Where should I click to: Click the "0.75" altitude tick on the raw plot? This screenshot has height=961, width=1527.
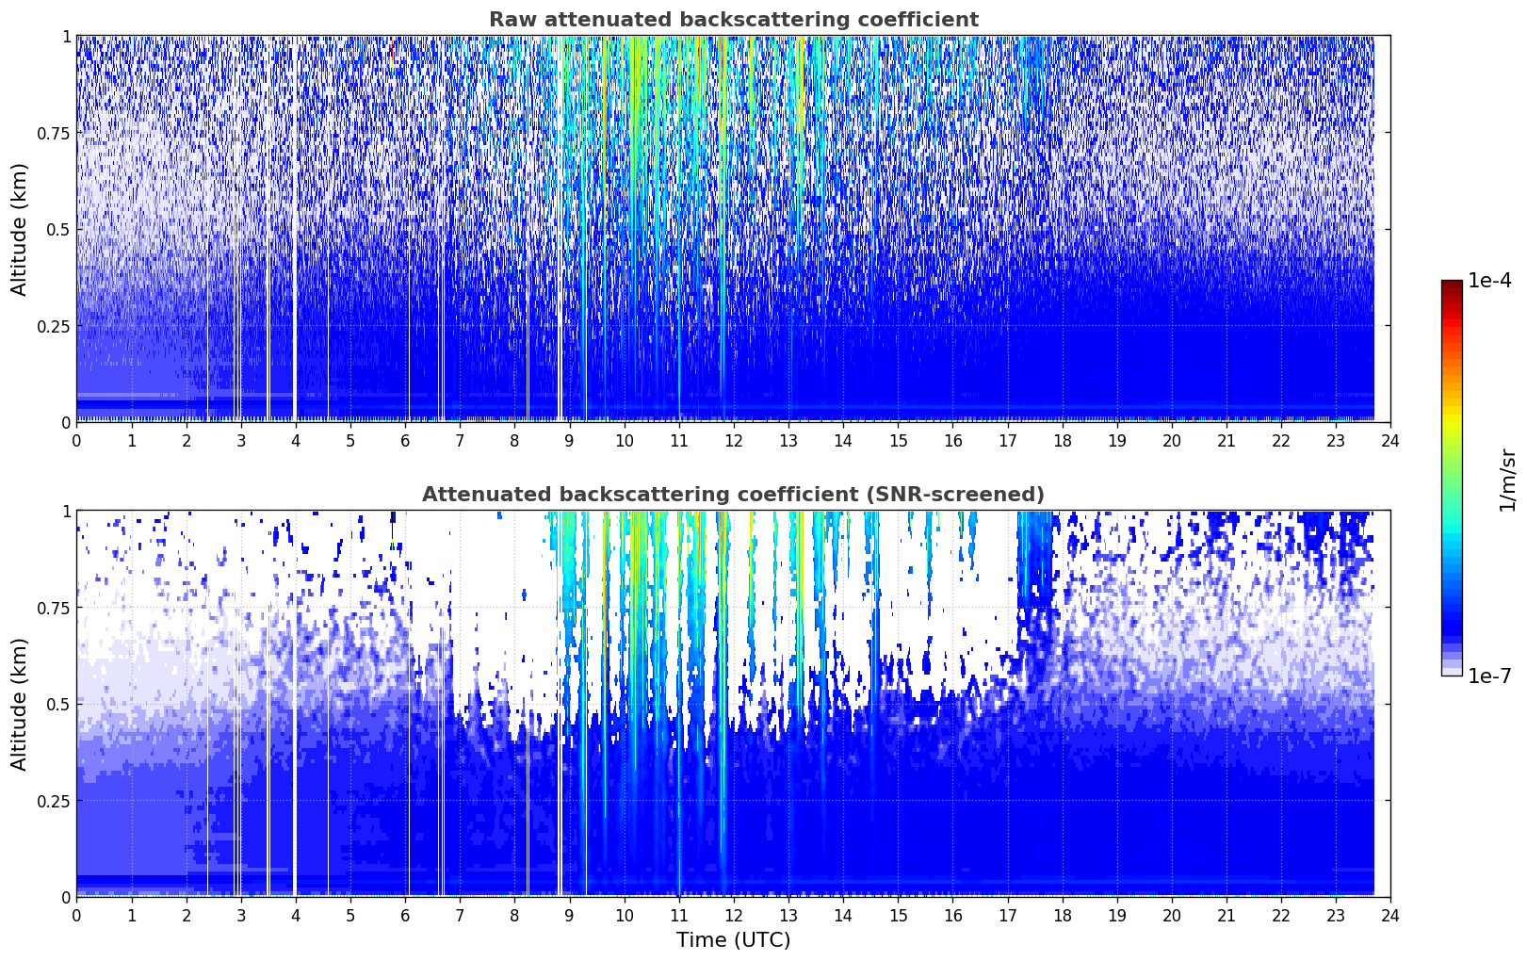point(55,133)
